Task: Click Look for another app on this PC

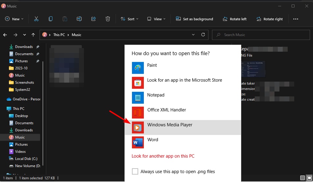Action: coord(163,156)
